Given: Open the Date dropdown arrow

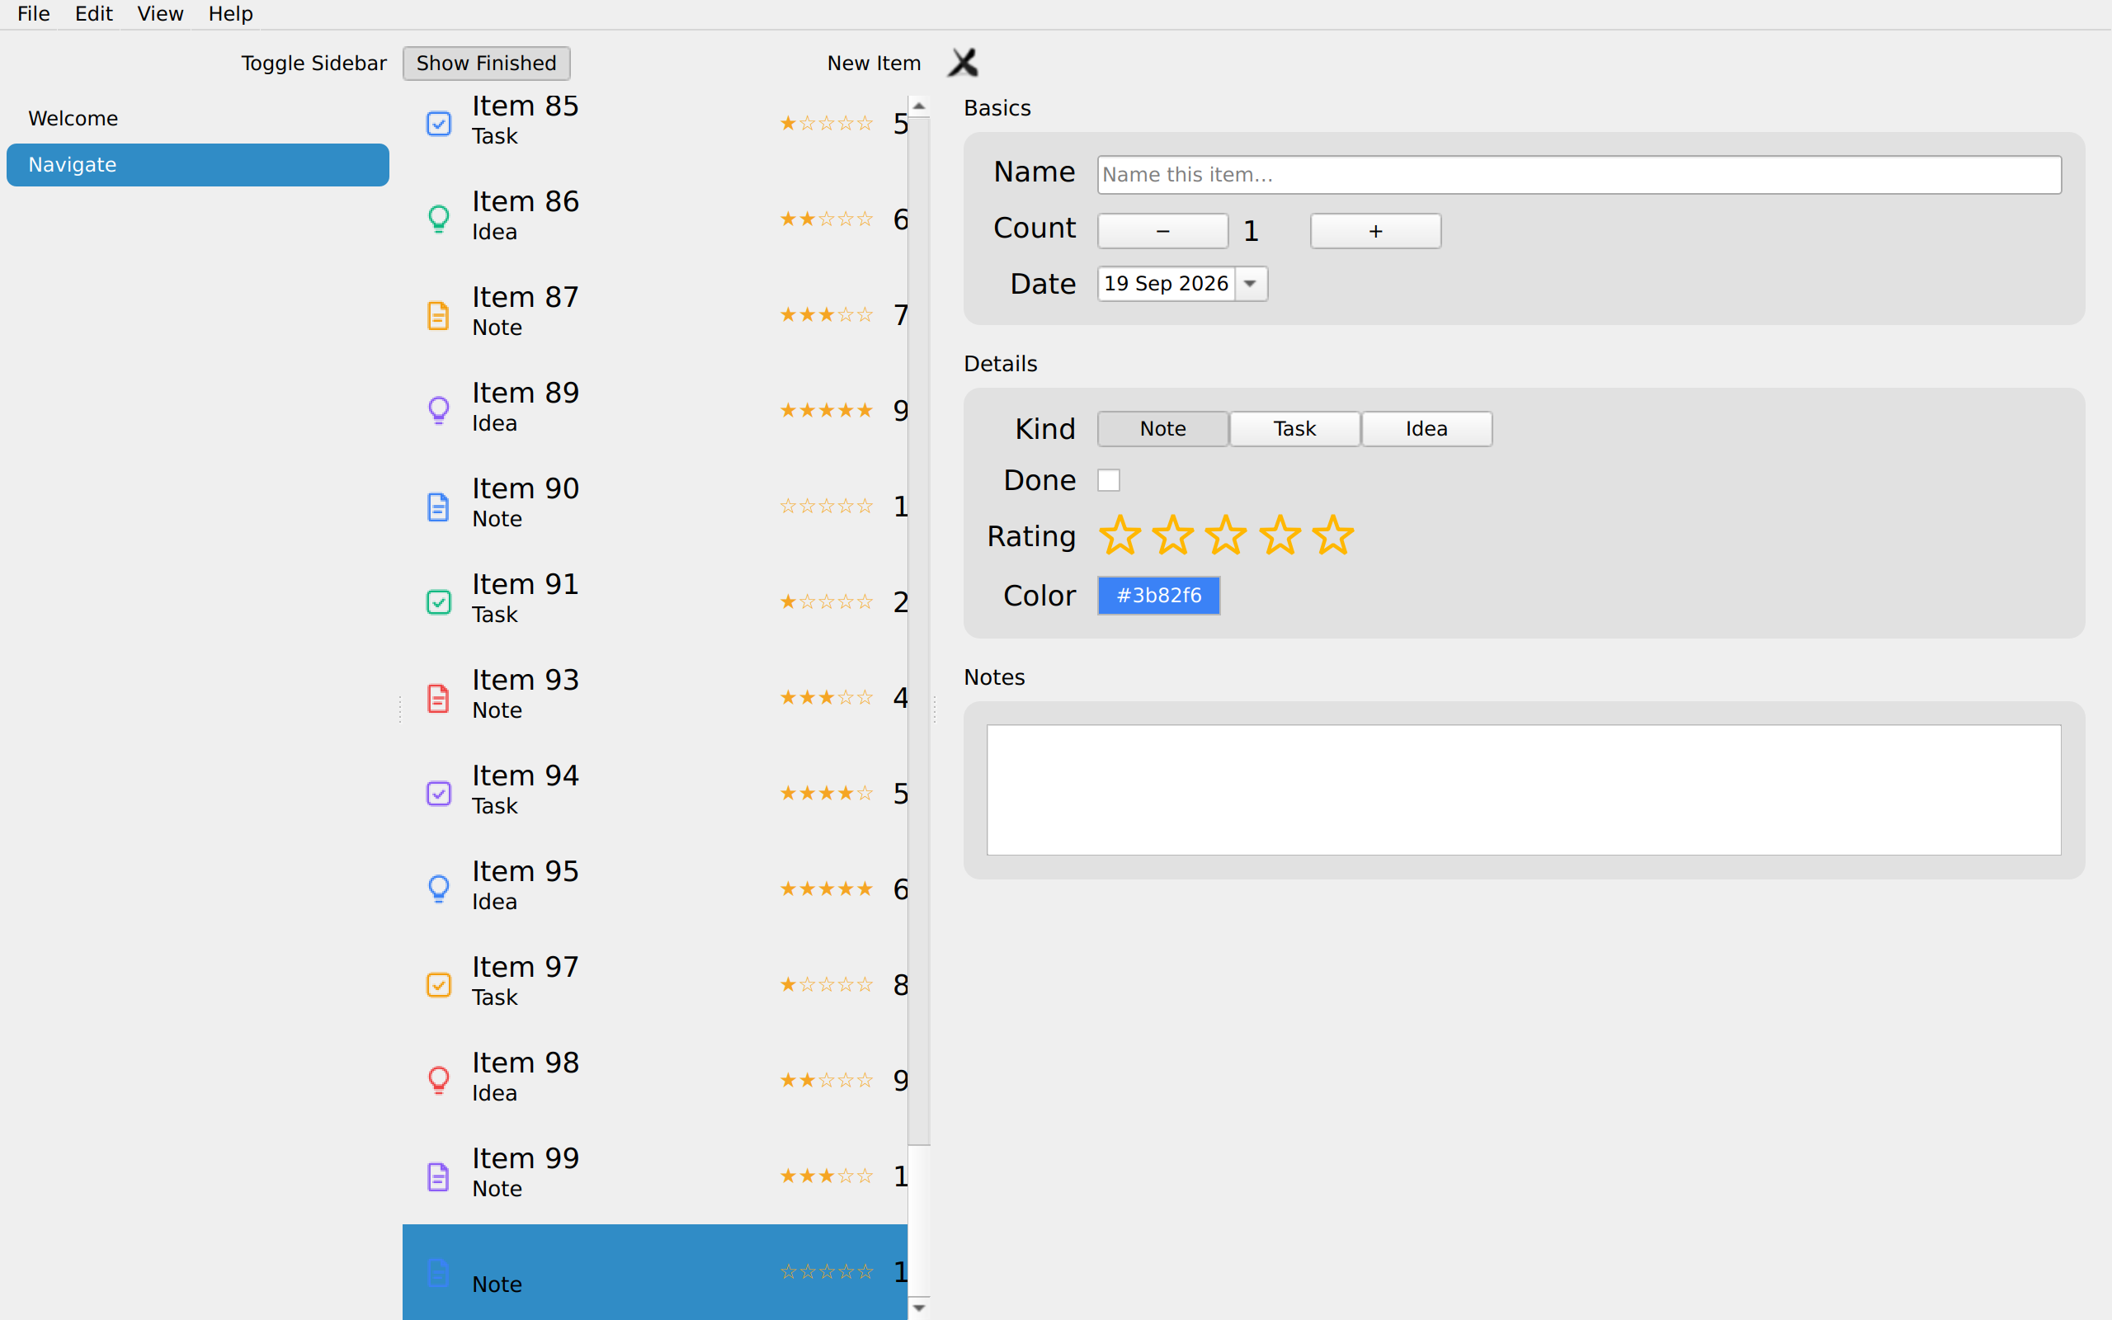Looking at the screenshot, I should [1251, 284].
